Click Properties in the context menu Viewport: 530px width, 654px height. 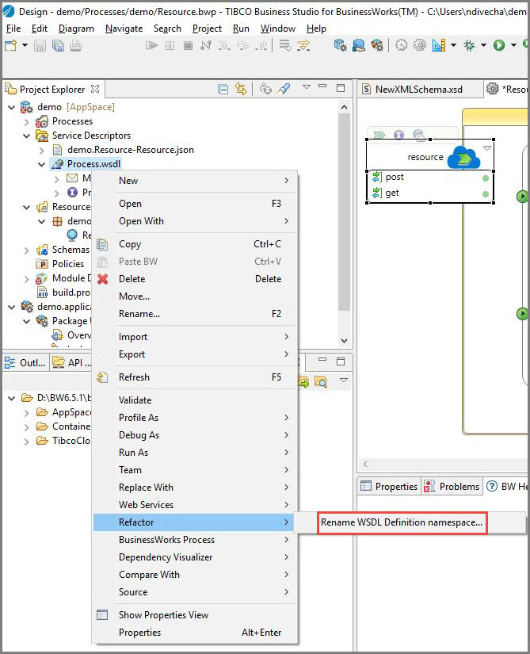coord(194,633)
